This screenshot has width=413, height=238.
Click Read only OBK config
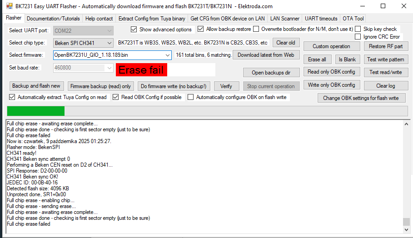tap(331, 72)
